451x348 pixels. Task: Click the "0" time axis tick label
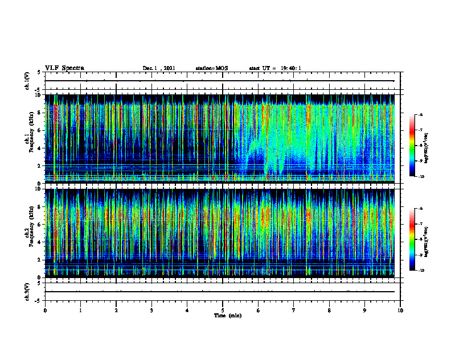(x=45, y=310)
